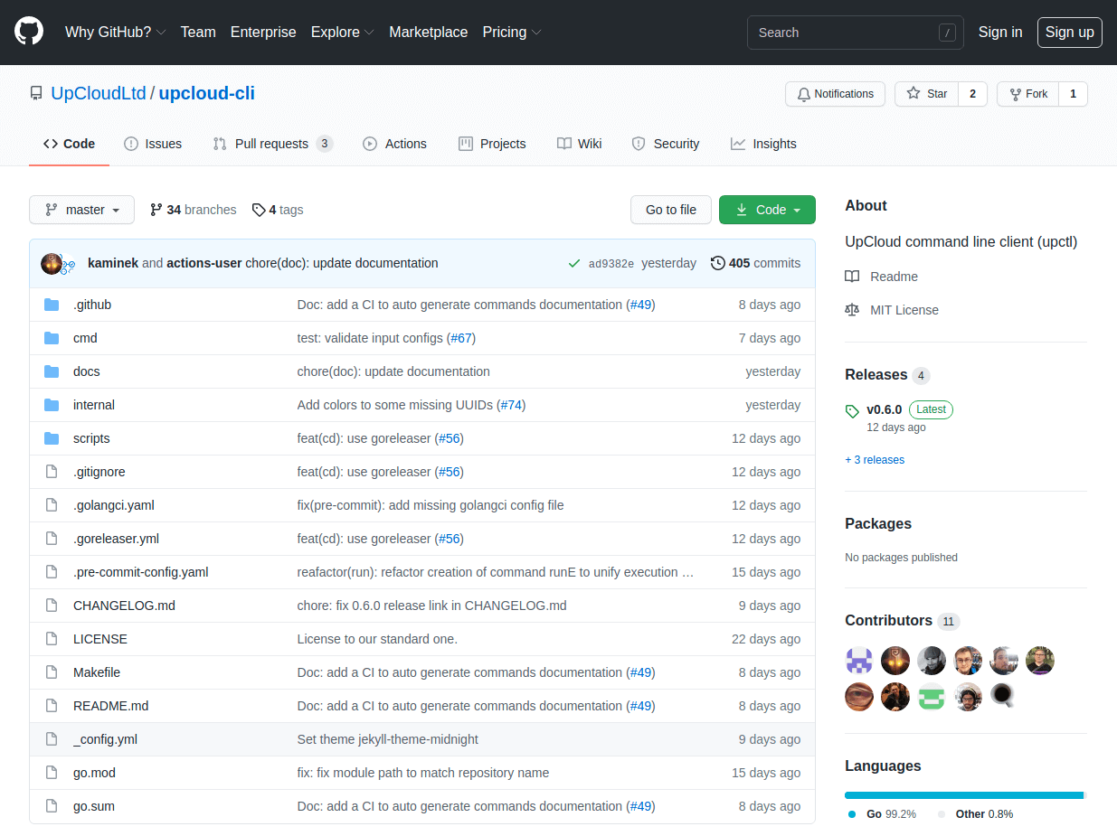
Task: Click the MIT License scales icon
Action: (x=852, y=310)
